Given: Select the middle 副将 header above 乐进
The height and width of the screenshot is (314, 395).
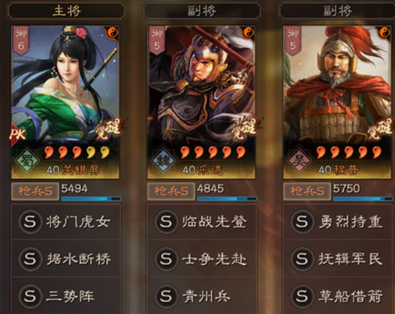Looking at the screenshot, I should [x=202, y=11].
